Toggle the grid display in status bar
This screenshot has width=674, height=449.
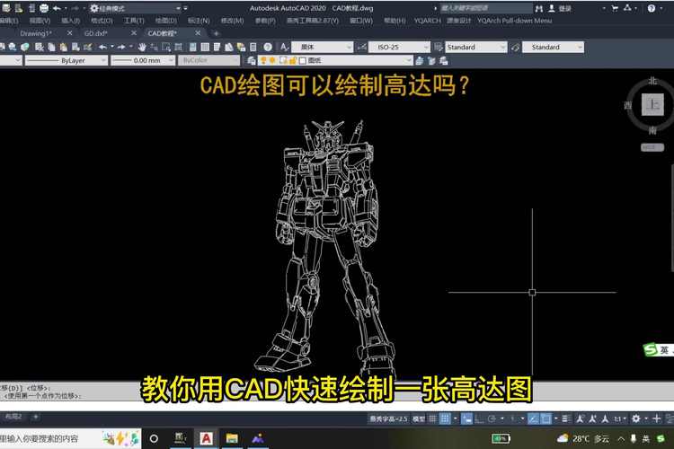(433, 418)
